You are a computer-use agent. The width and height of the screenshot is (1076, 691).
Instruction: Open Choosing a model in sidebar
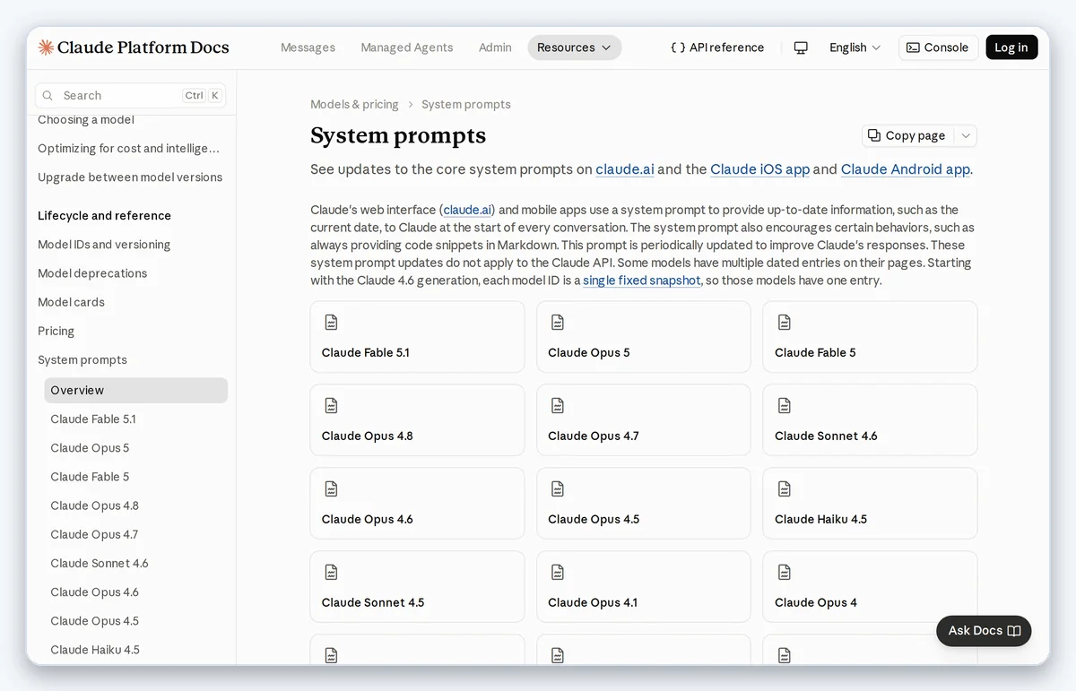point(86,120)
